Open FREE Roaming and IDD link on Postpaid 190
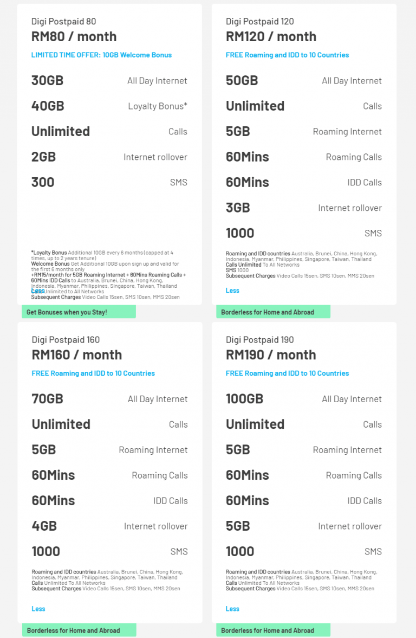Viewport: 416px width, 638px height. pyautogui.click(x=288, y=373)
